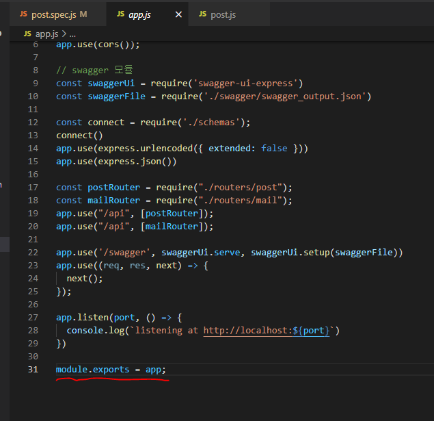Click "./routers/mail" string on line 18
The width and height of the screenshot is (434, 421).
pos(240,201)
